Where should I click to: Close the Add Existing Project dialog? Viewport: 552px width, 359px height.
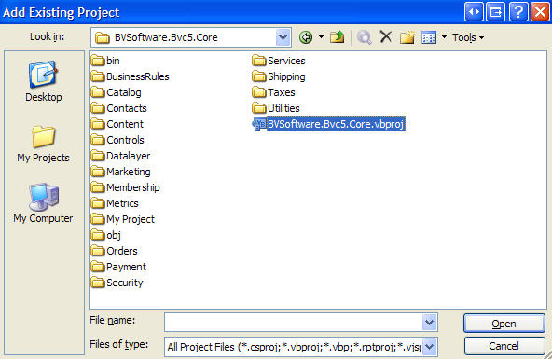540,11
